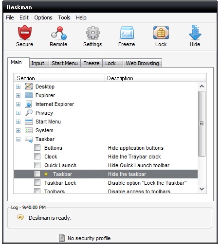The width and height of the screenshot is (221, 245).
Task: Expand the Explorer tree node
Action: 18,96
